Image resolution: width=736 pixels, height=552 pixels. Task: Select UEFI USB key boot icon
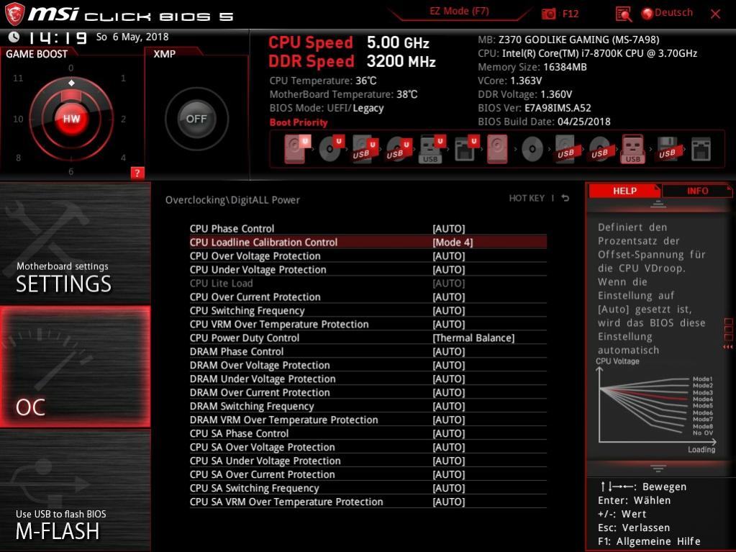point(432,149)
